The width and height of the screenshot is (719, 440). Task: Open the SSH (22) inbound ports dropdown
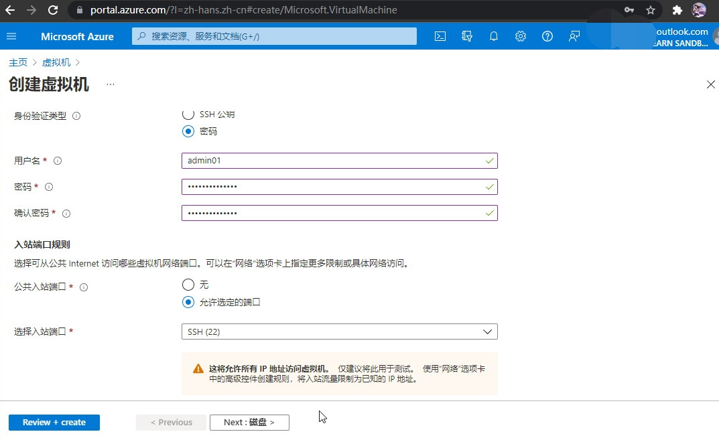(339, 331)
